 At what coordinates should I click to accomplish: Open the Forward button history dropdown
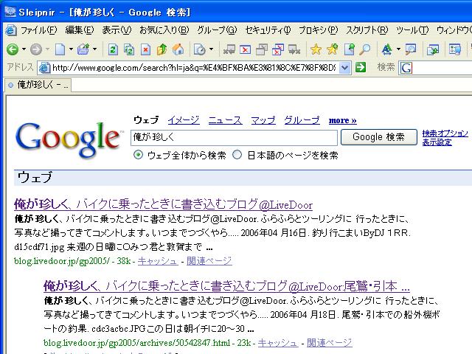(47, 49)
